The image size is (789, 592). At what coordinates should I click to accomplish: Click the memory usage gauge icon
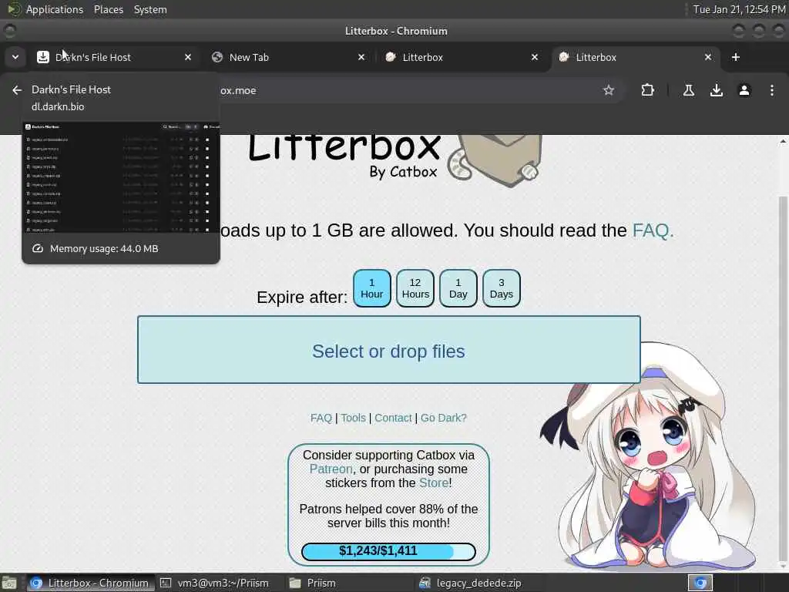click(x=38, y=249)
